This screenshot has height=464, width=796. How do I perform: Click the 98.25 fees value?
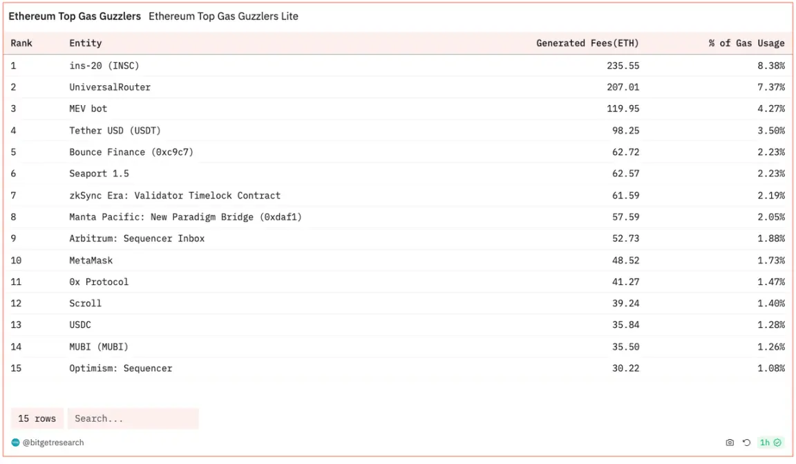[x=625, y=131]
